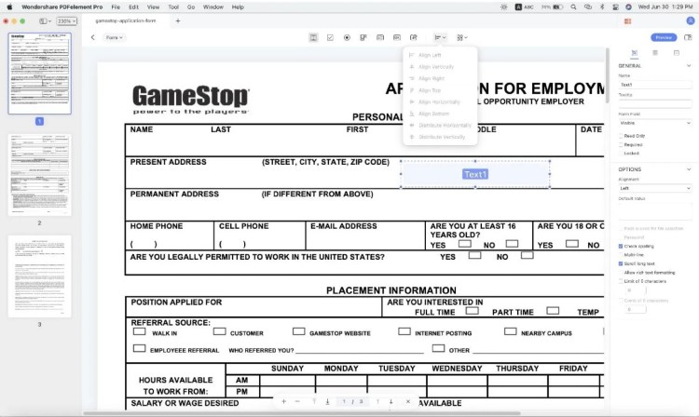Select the combo box form tool
699x417 pixels.
pos(363,38)
